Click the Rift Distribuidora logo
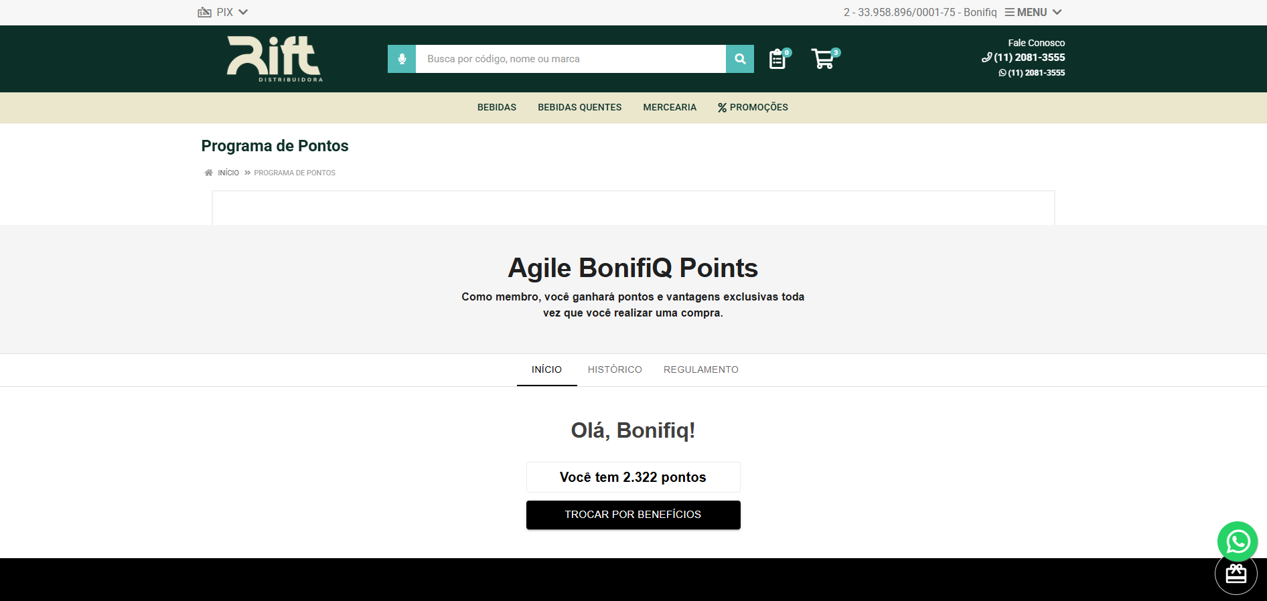Image resolution: width=1267 pixels, height=601 pixels. point(275,59)
